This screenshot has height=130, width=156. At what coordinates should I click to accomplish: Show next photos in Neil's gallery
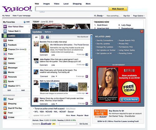88,87
